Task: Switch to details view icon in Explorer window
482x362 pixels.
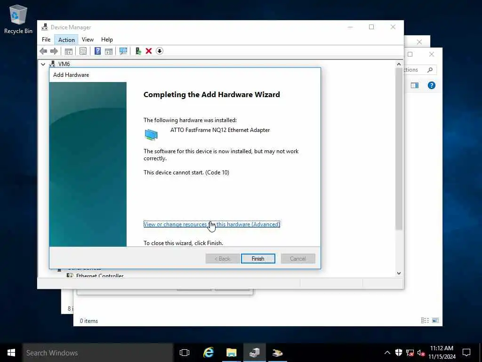Action: pyautogui.click(x=425, y=321)
